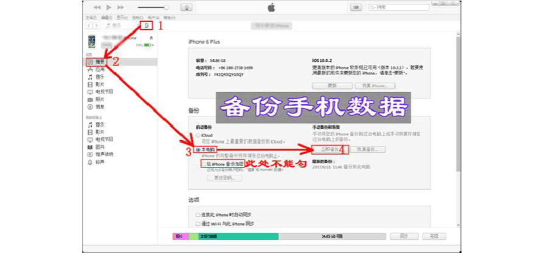
Task: Open the 显示 menu
Action: 122,17
